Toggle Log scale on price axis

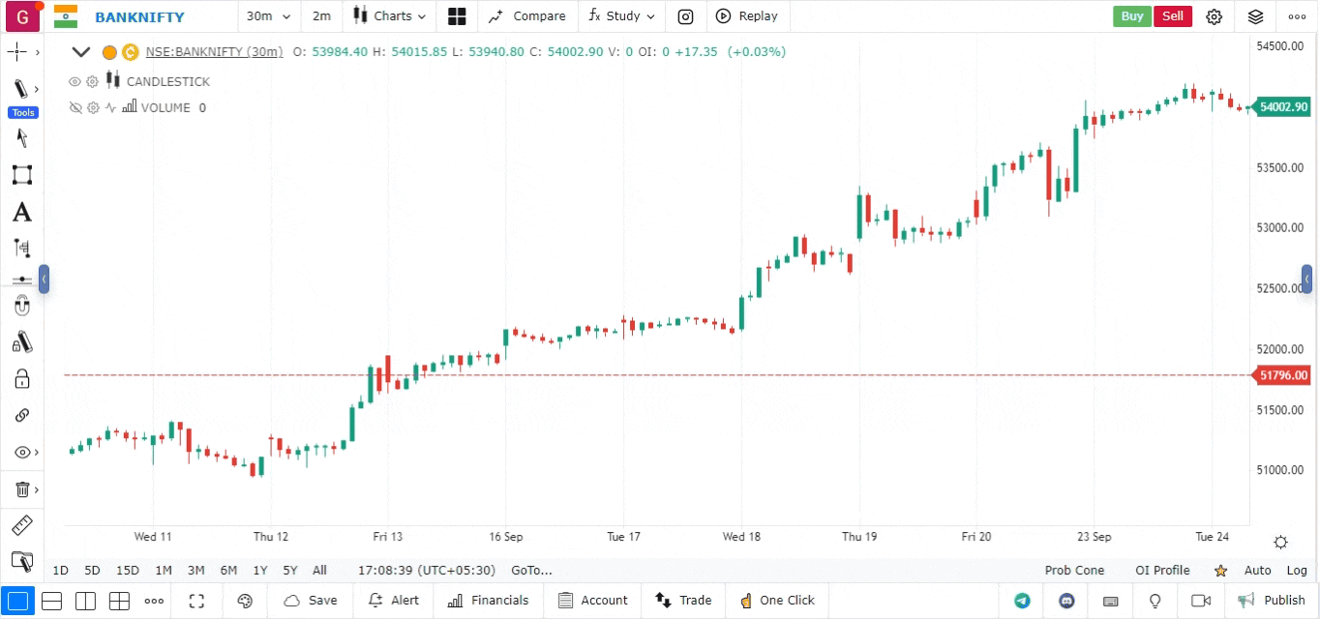click(1297, 571)
